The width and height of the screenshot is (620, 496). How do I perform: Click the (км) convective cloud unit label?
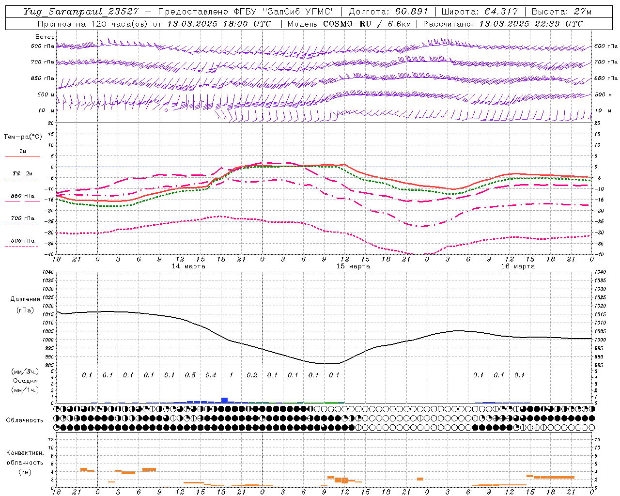click(x=25, y=472)
